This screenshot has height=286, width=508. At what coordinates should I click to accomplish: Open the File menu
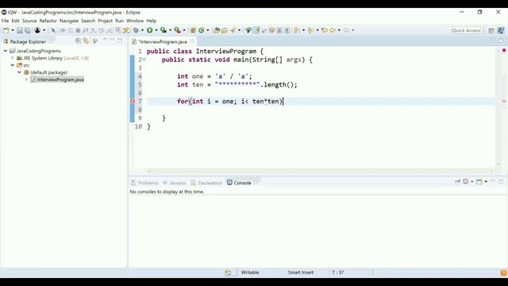pyautogui.click(x=5, y=21)
